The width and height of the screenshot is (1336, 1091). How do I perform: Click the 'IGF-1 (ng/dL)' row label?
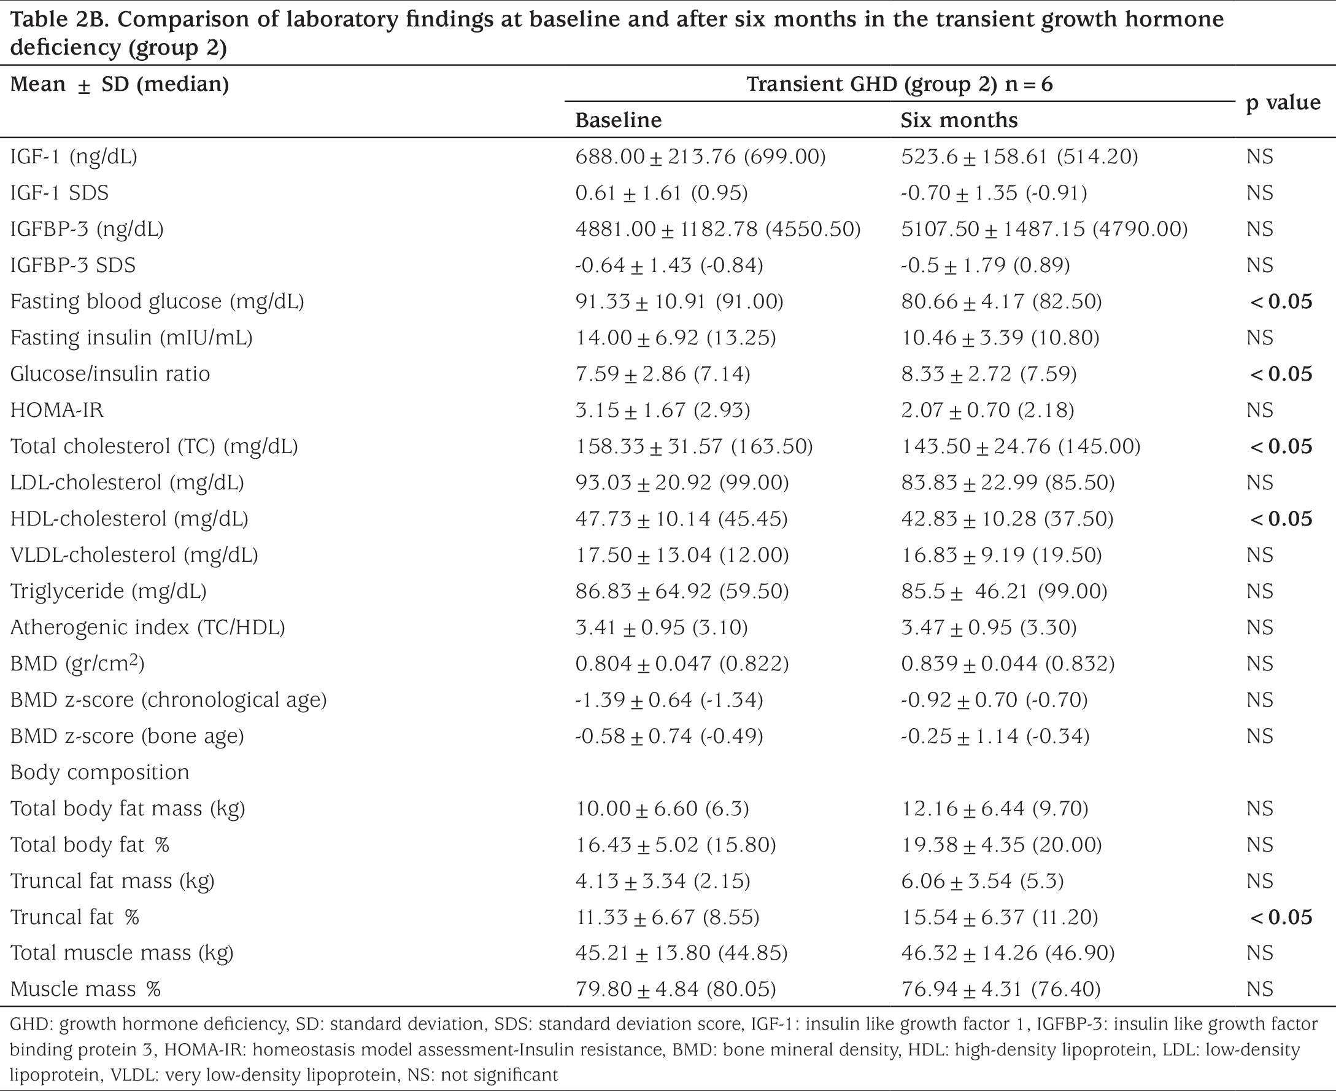[74, 157]
